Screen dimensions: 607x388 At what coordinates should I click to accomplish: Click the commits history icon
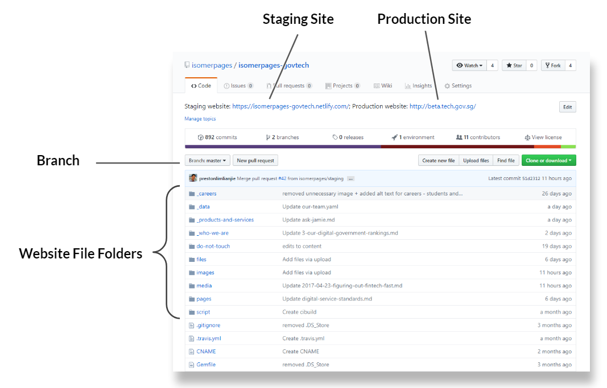pos(200,137)
